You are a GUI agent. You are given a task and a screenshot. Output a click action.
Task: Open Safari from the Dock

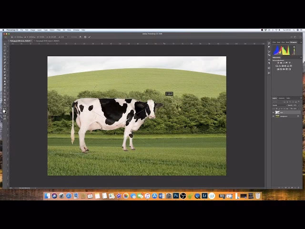69,196
